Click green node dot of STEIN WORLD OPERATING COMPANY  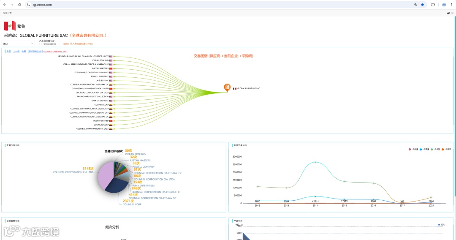(114, 72)
